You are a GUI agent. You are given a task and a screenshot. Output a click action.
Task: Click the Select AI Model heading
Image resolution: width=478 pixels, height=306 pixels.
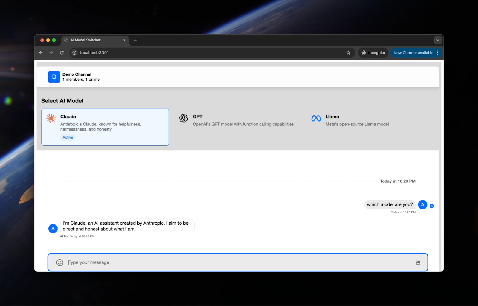62,101
